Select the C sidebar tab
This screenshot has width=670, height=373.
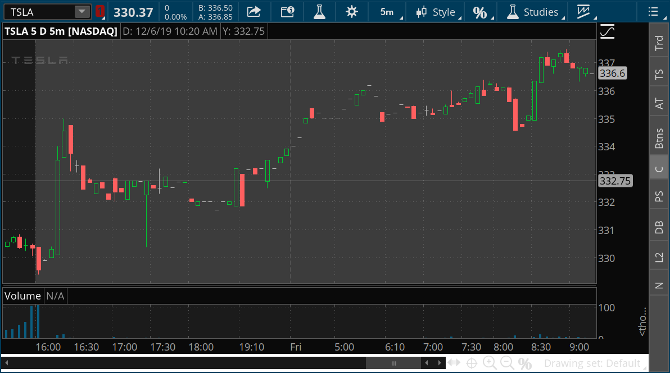tap(659, 169)
